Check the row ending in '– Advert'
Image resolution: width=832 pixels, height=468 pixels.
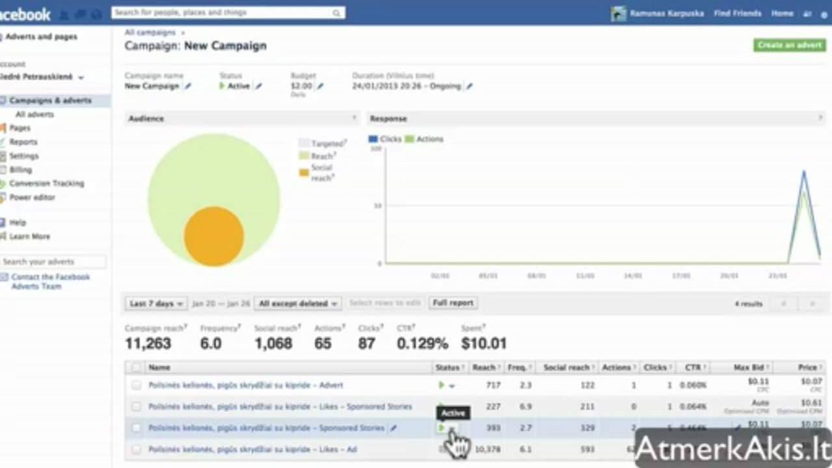click(x=136, y=385)
